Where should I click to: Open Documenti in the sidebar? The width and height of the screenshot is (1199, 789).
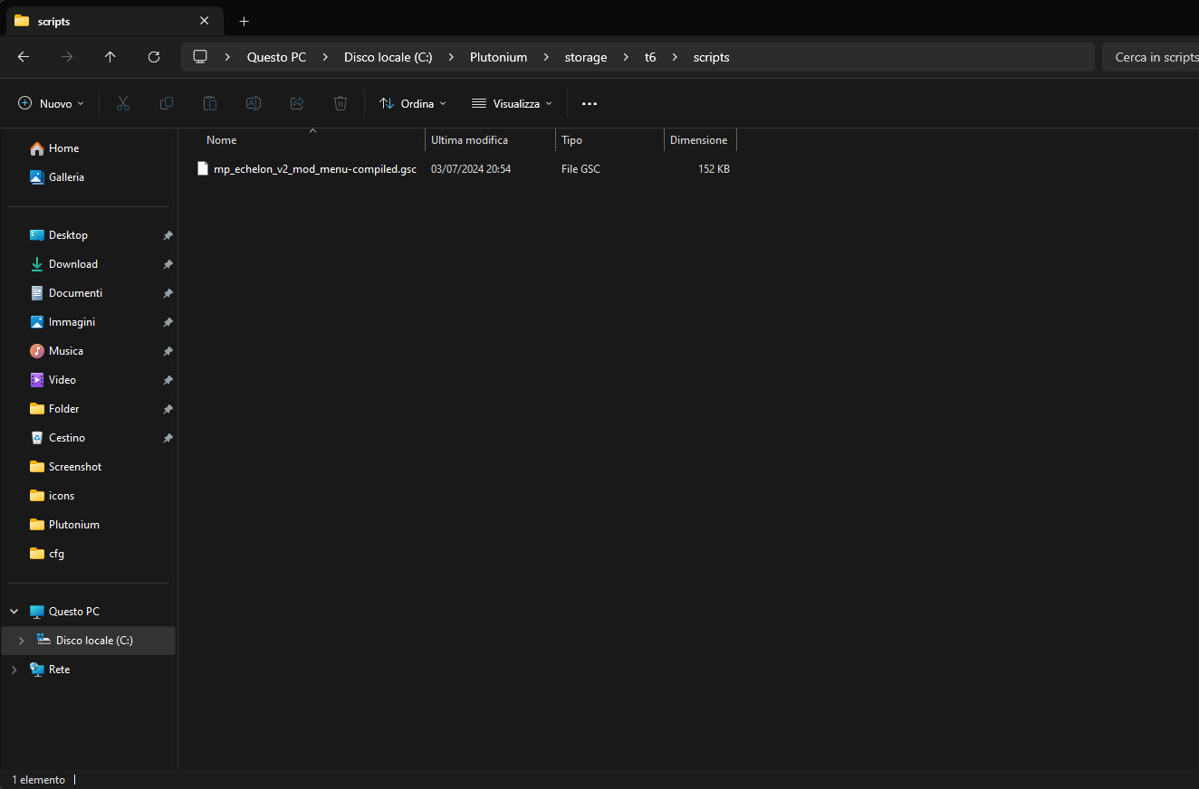pos(88,293)
